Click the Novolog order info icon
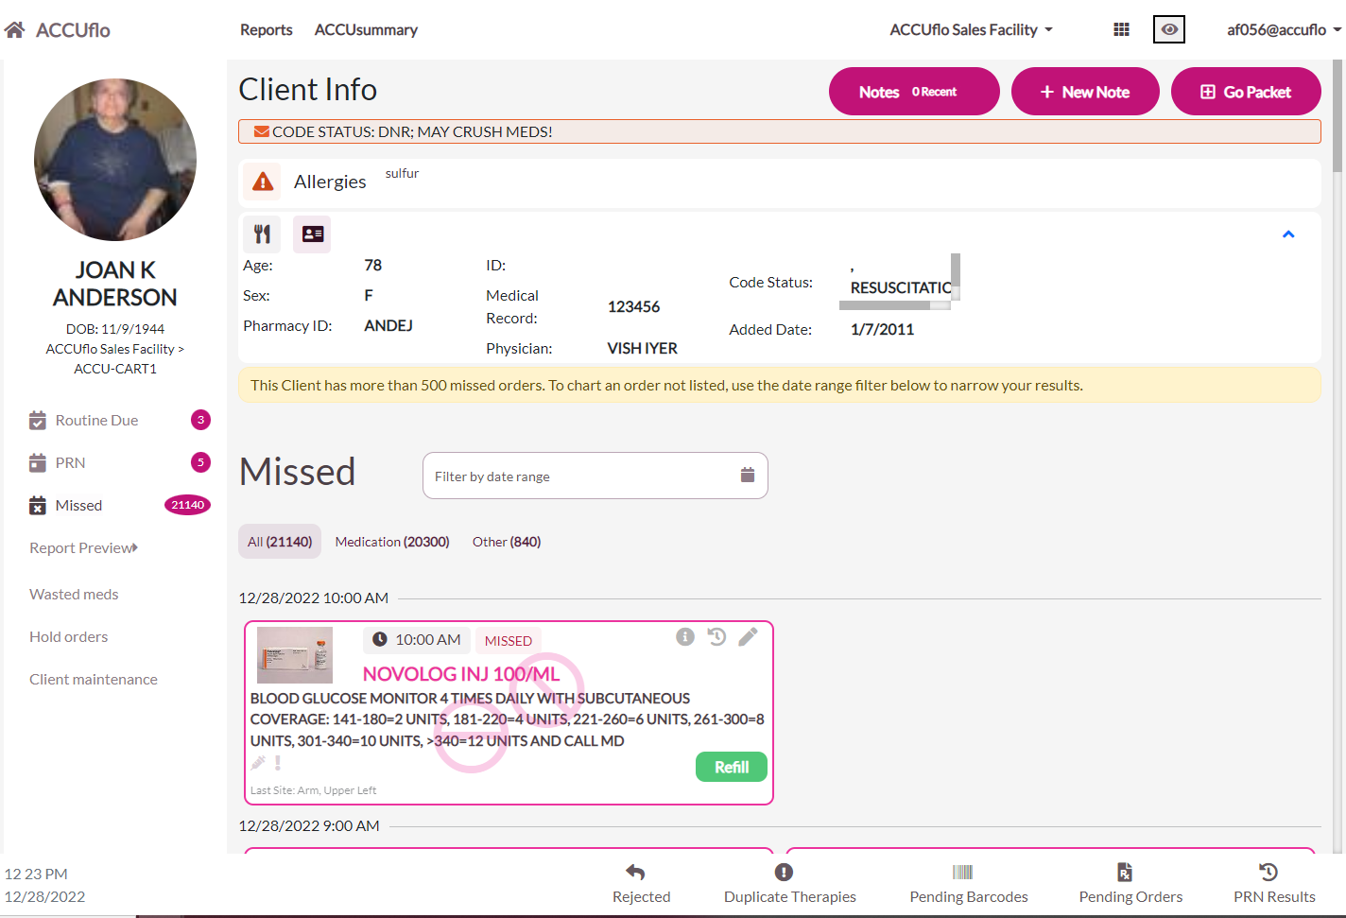 pos(685,636)
